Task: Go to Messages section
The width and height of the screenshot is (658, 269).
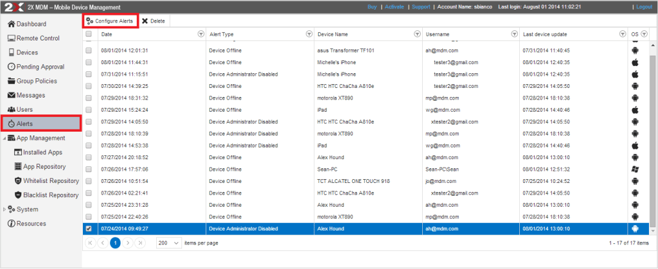Action: coord(26,95)
